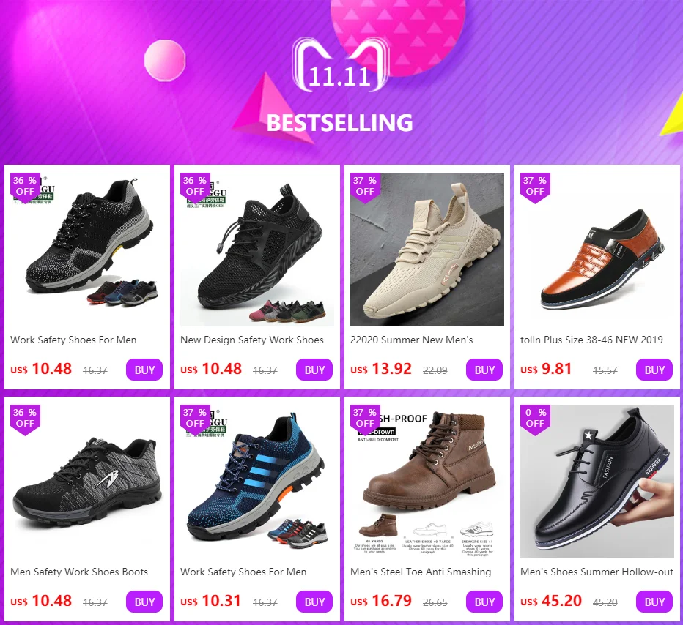Buy the 22020 Summer New Men's sneaker
Viewport: 683px width, 625px height.
click(484, 370)
